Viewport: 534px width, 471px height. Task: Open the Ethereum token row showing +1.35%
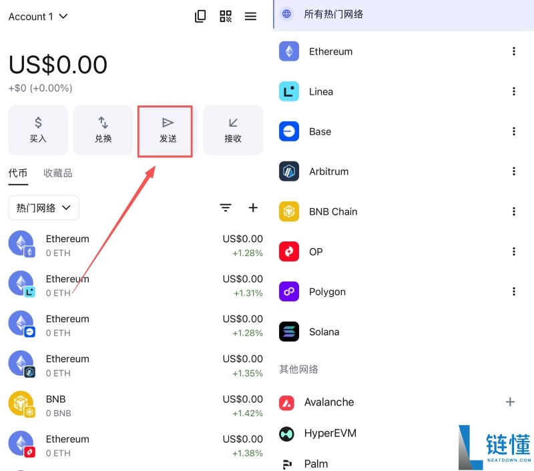click(x=136, y=366)
